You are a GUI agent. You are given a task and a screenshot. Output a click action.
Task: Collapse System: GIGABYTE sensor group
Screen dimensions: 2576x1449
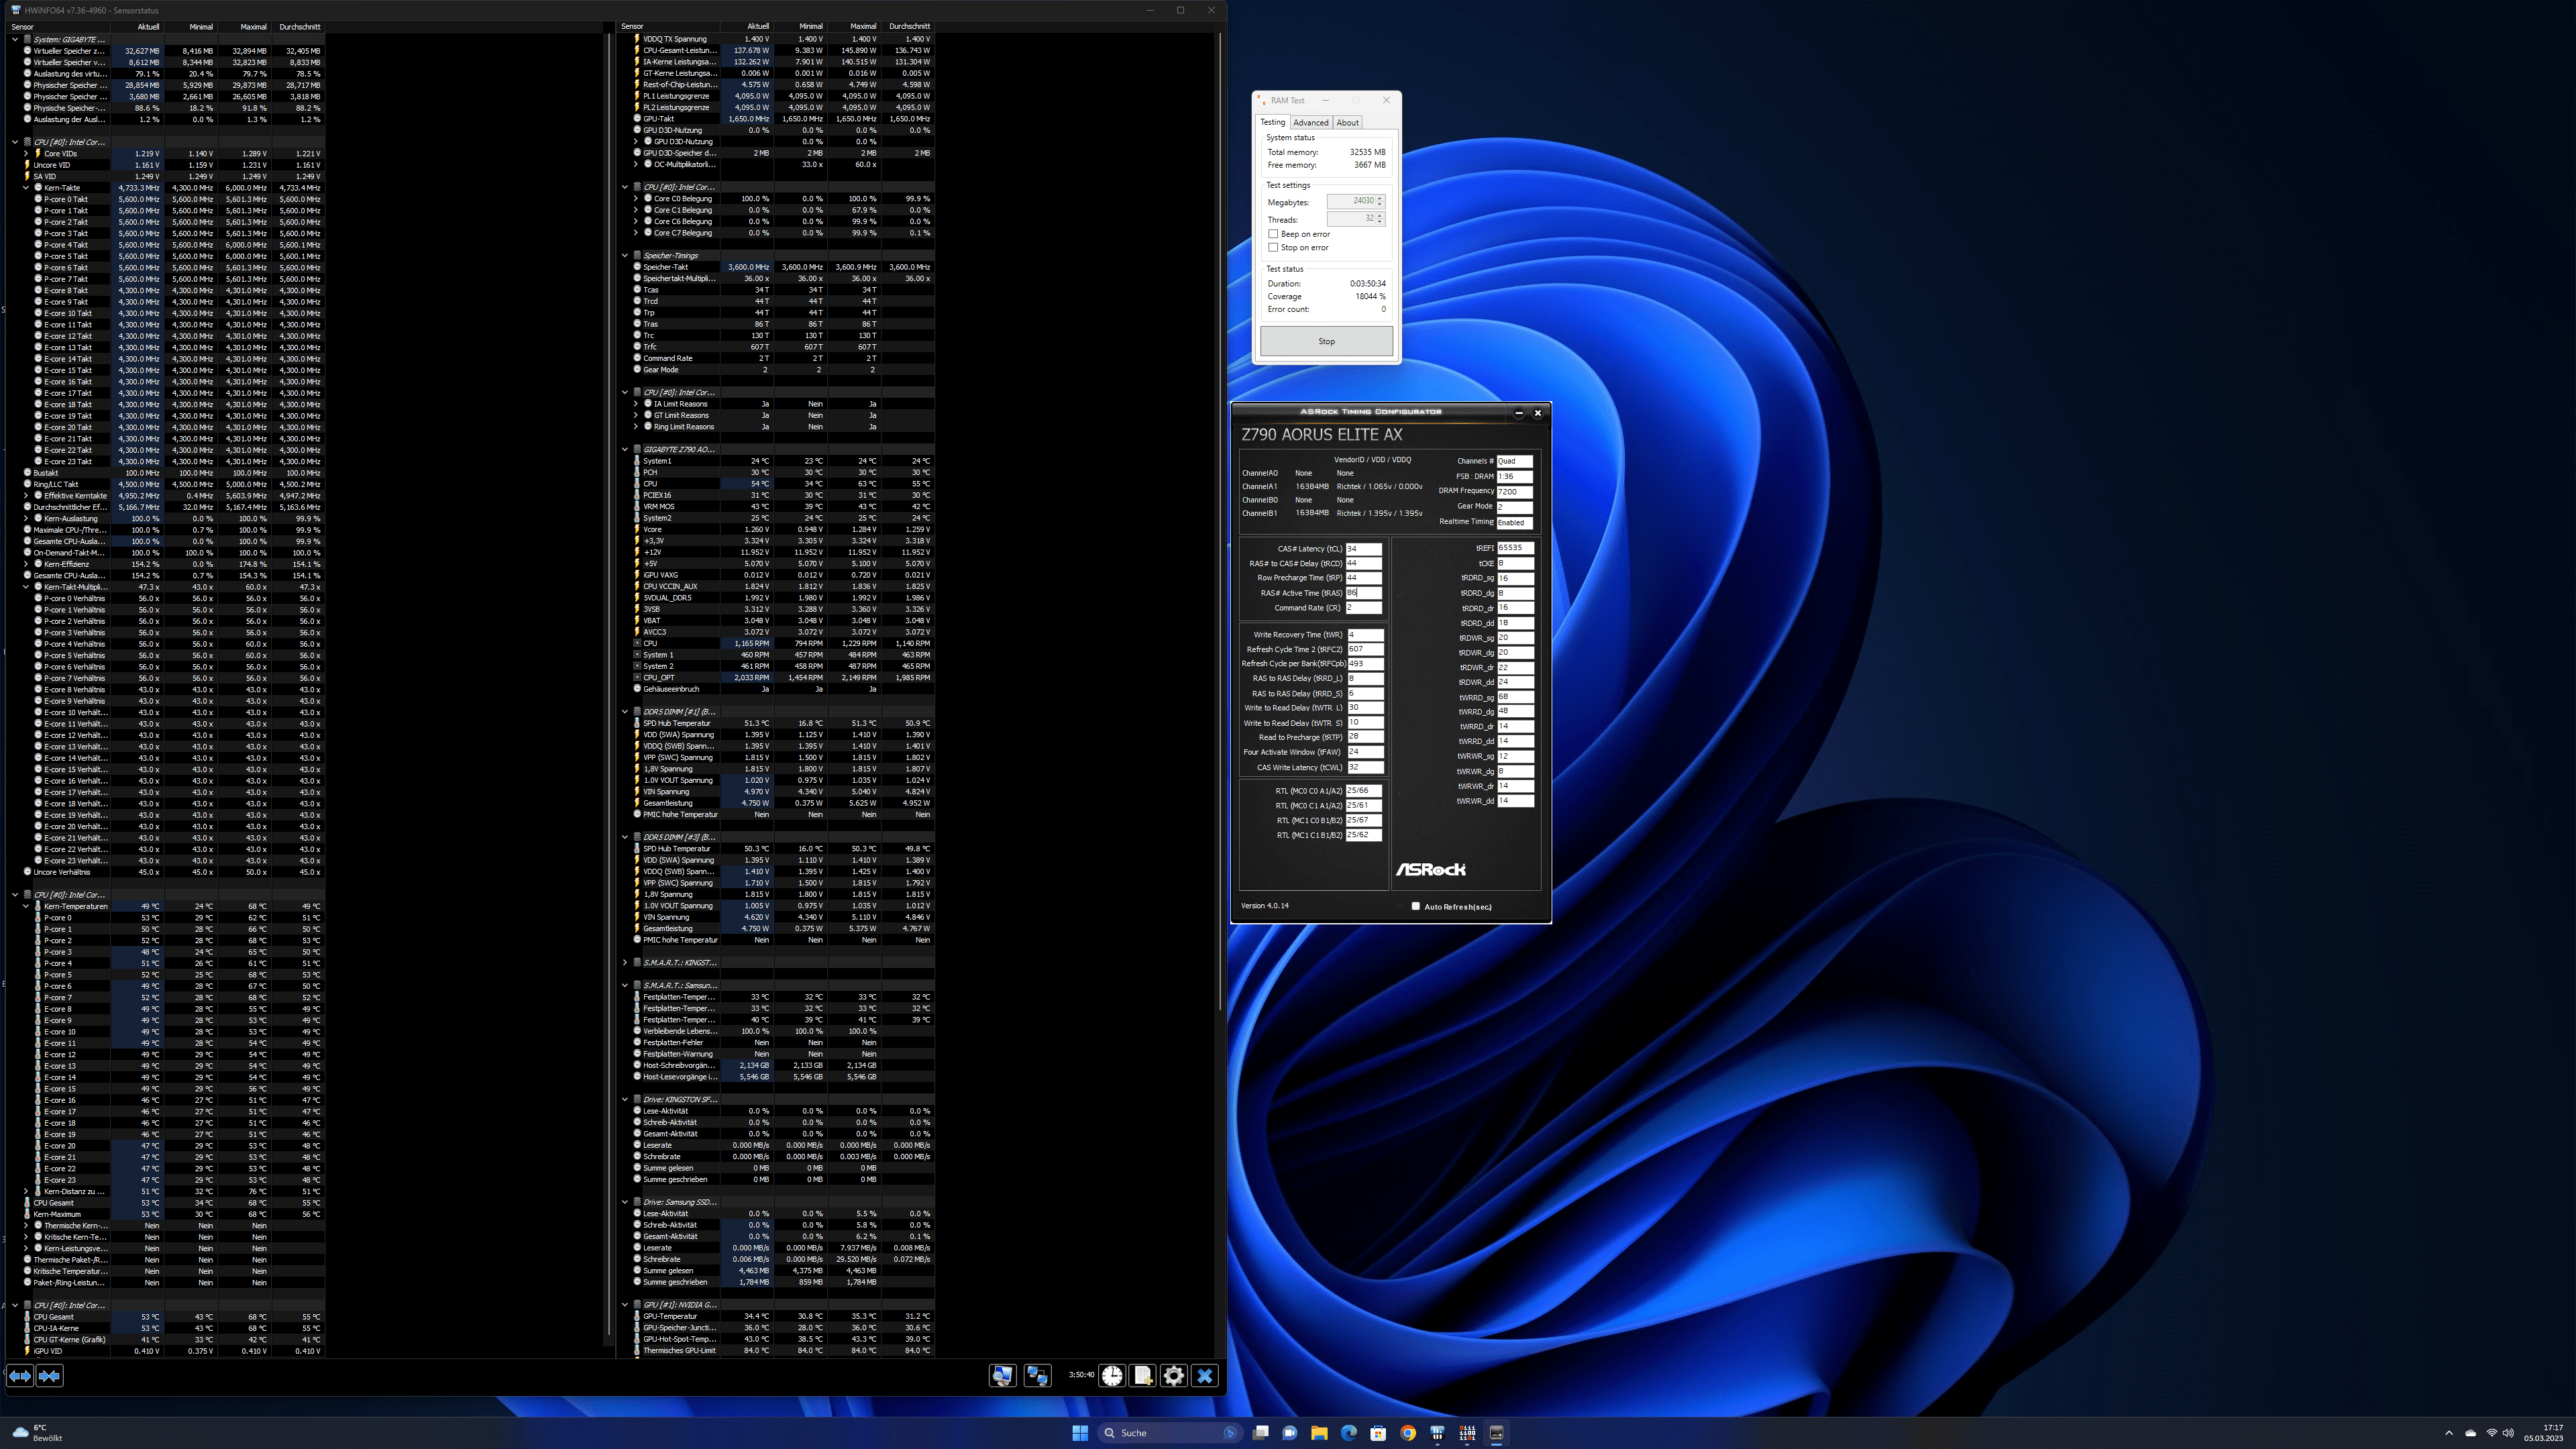pos(15,39)
